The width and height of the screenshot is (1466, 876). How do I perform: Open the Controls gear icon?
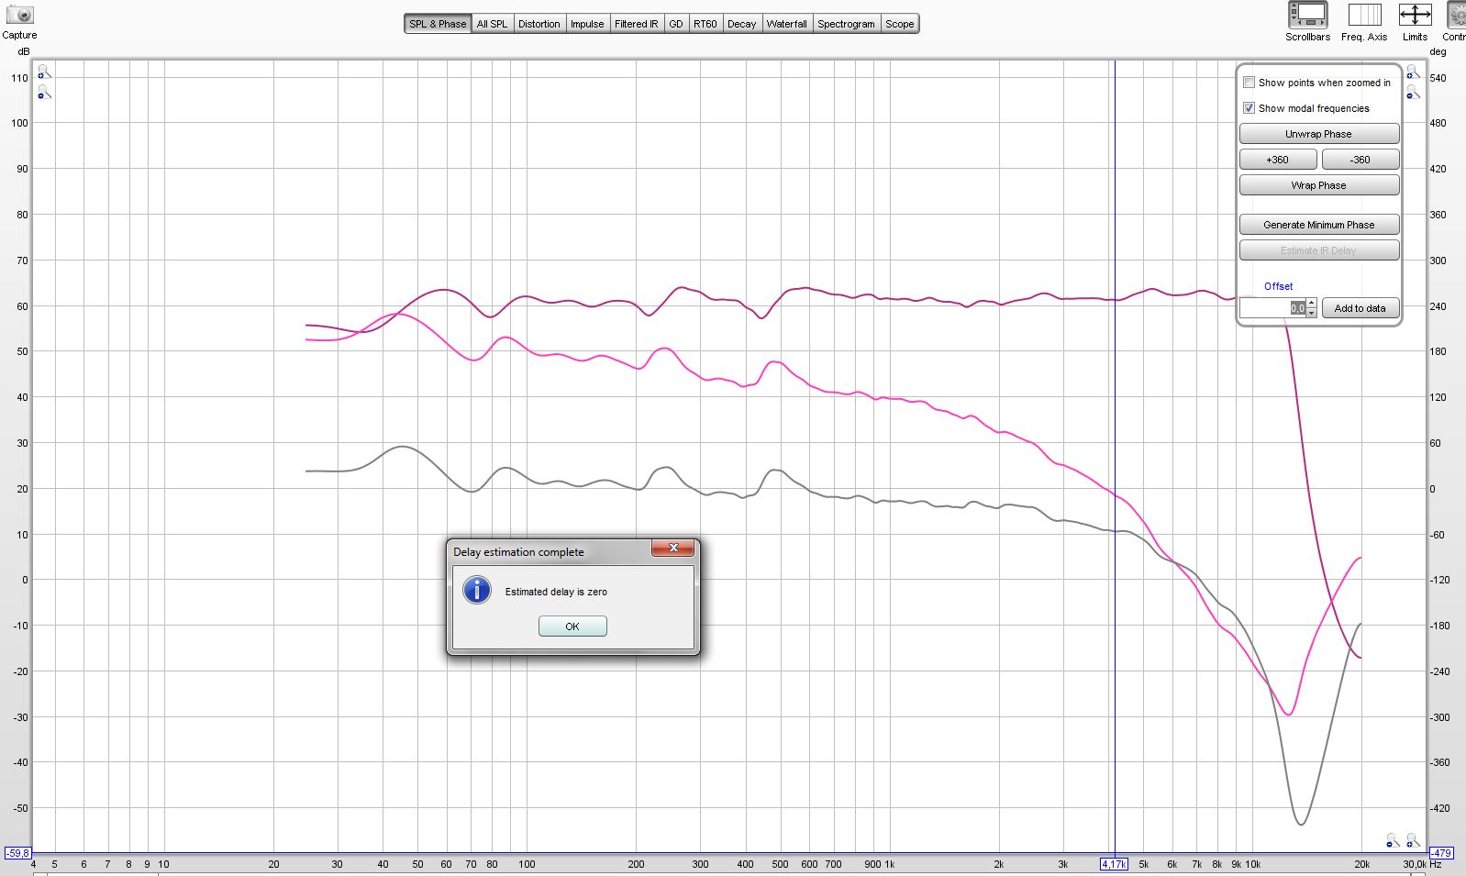[x=1456, y=15]
